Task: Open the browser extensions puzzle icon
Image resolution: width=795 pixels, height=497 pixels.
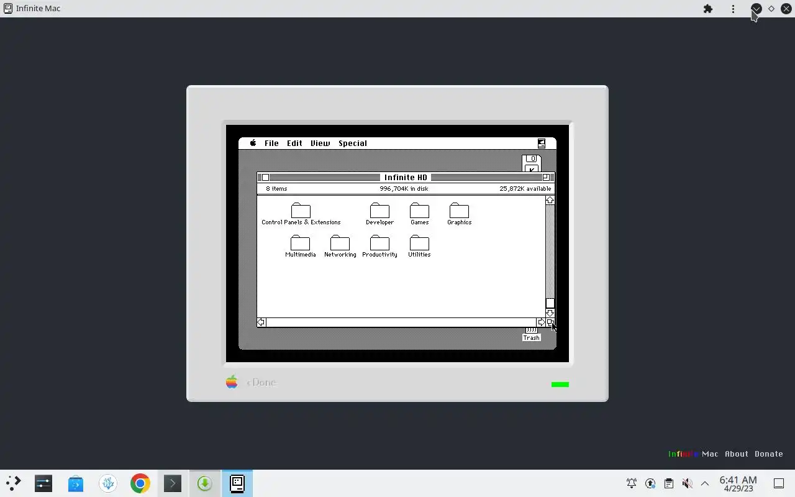Action: pos(708,9)
